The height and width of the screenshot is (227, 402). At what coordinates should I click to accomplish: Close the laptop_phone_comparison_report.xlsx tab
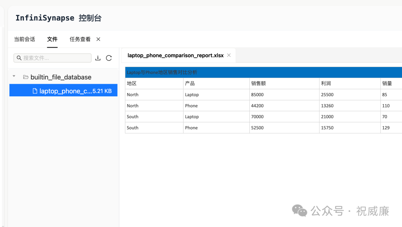[229, 55]
